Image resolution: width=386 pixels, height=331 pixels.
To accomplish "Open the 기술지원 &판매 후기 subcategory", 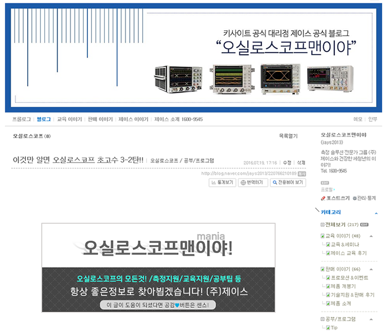I will pos(352,295).
